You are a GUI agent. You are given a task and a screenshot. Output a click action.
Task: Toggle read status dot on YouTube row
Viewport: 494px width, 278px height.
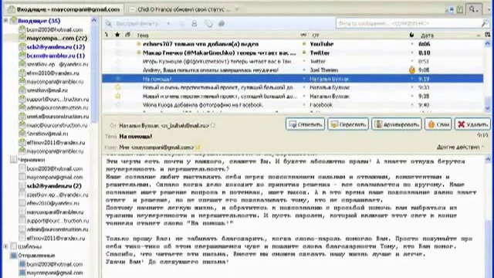[304, 44]
